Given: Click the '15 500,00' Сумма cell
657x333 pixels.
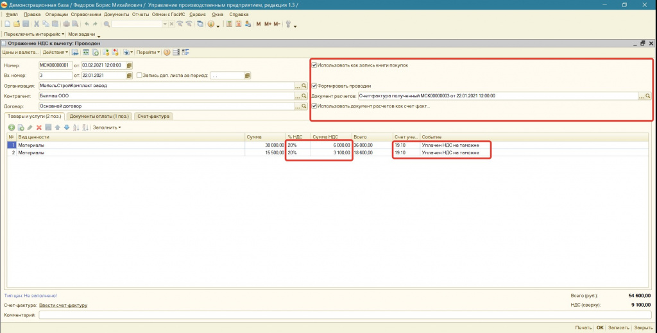Looking at the screenshot, I should point(265,152).
